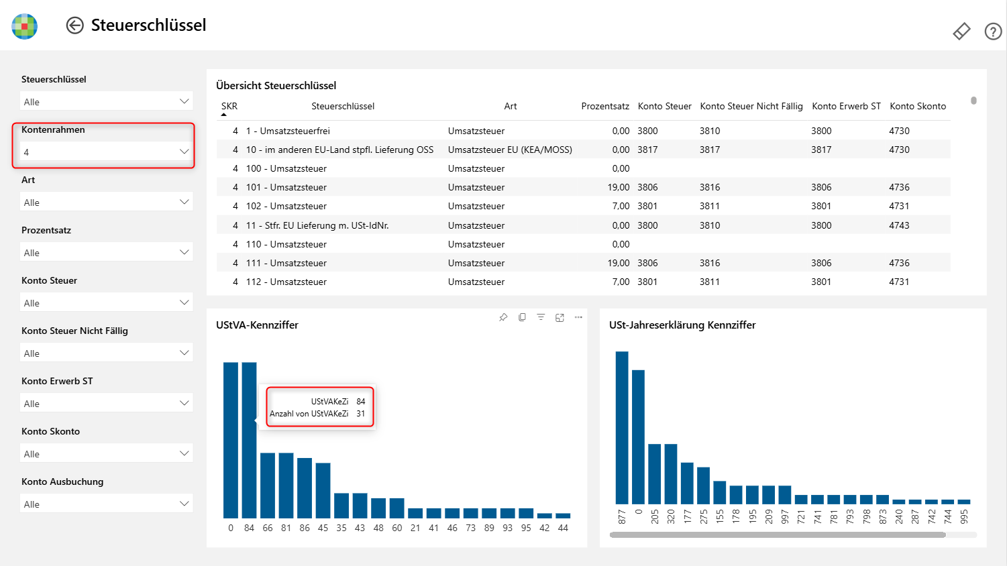Open filter icon on UStVA-Kennziffer chart
1007x566 pixels.
tap(541, 317)
